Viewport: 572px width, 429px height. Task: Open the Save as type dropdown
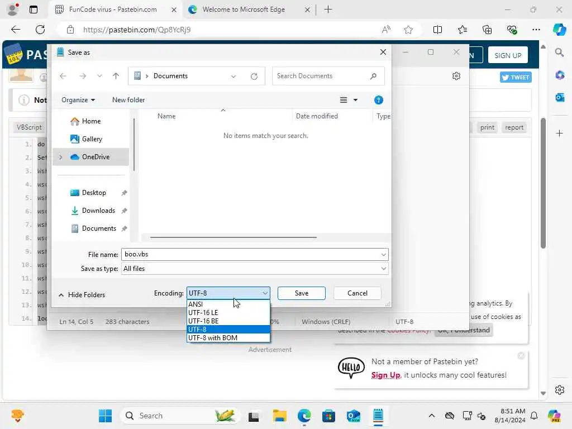click(383, 269)
